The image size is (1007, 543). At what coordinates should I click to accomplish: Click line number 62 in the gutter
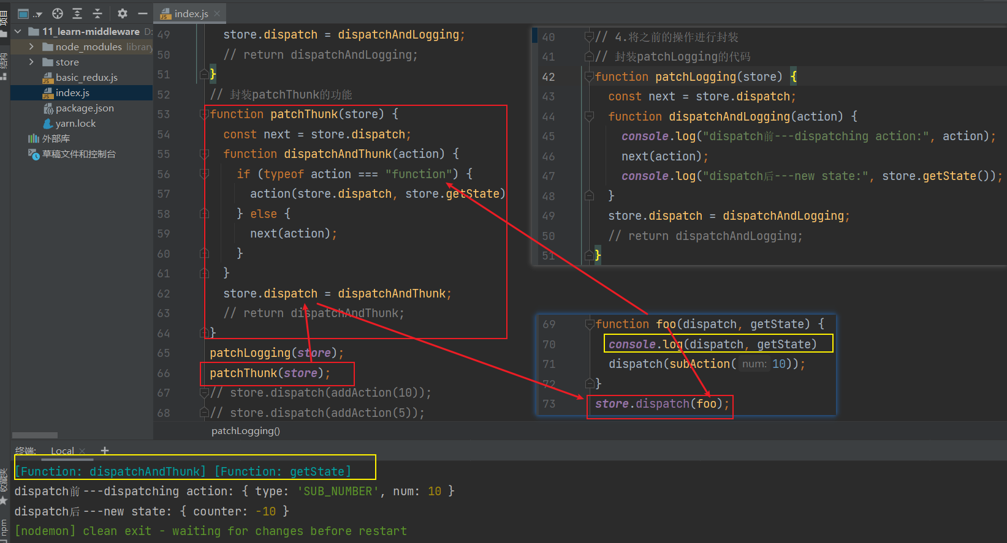[x=163, y=293]
